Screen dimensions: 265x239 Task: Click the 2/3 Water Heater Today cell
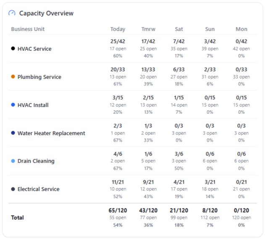pos(118,133)
